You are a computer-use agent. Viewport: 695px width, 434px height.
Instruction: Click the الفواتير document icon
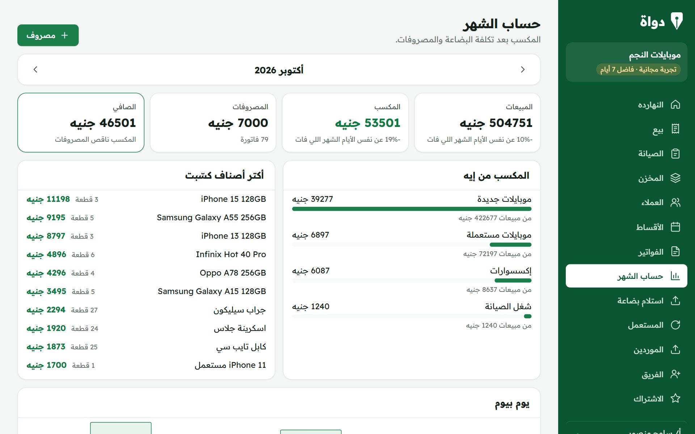(x=675, y=251)
